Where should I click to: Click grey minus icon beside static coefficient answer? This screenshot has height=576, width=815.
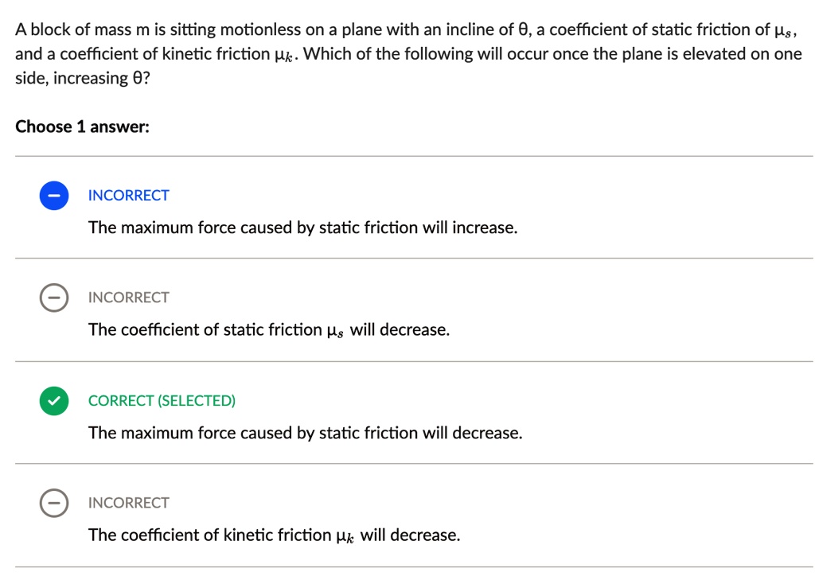(x=54, y=298)
